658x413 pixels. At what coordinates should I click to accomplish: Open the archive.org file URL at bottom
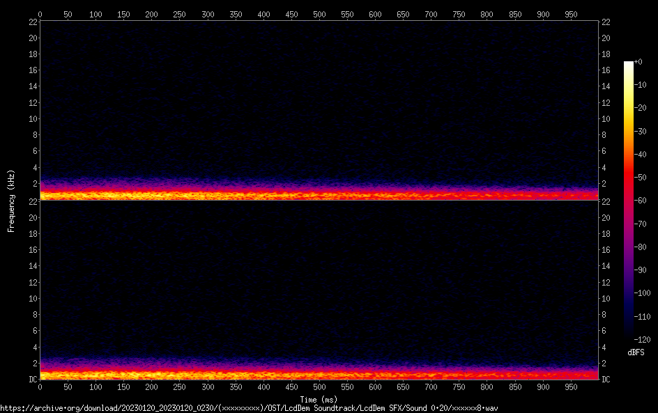(249, 408)
